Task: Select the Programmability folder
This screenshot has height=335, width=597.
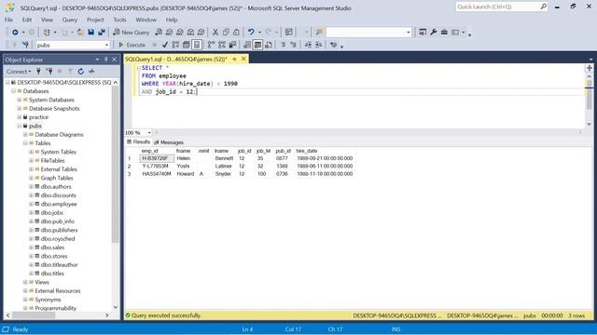Action: click(56, 308)
